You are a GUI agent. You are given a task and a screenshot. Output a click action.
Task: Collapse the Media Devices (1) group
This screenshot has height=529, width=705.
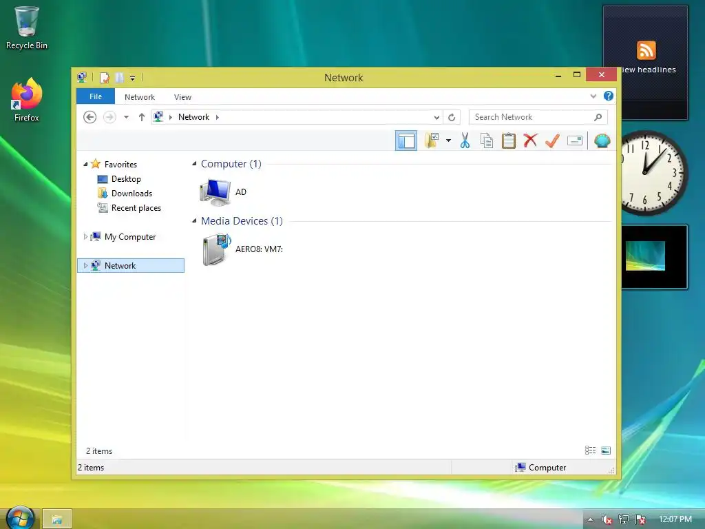[194, 221]
